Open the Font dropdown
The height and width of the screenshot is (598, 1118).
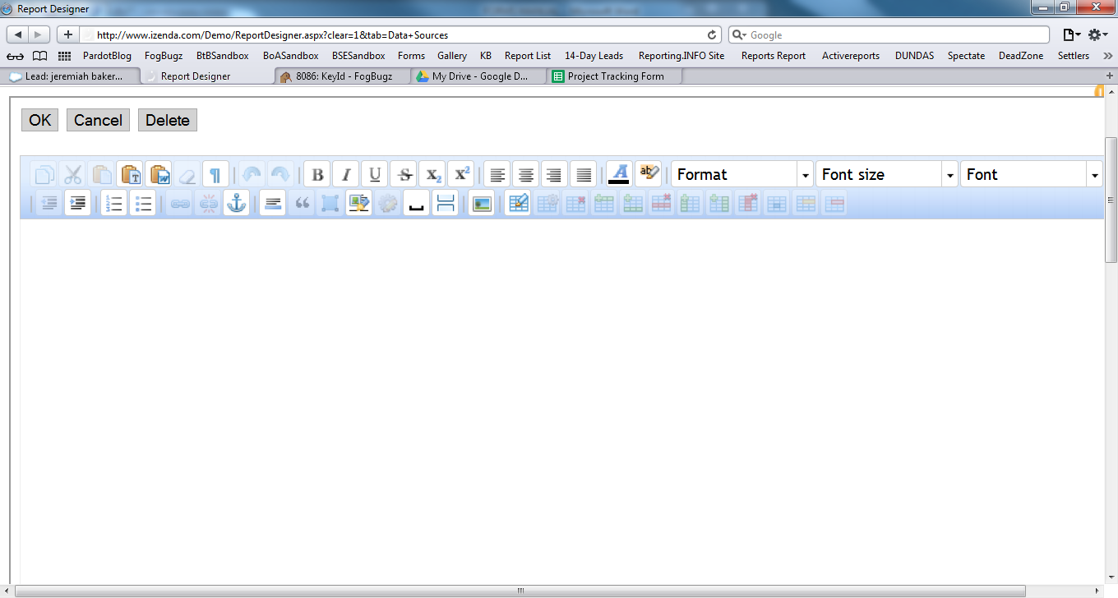pos(1032,174)
